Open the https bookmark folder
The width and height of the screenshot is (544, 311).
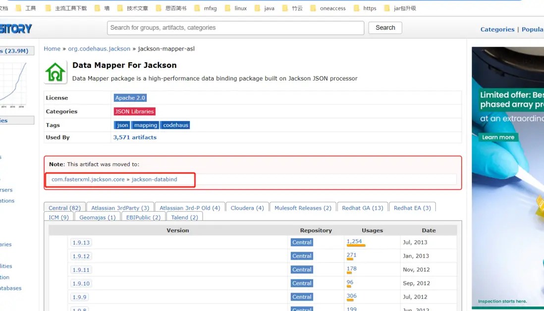click(x=365, y=8)
